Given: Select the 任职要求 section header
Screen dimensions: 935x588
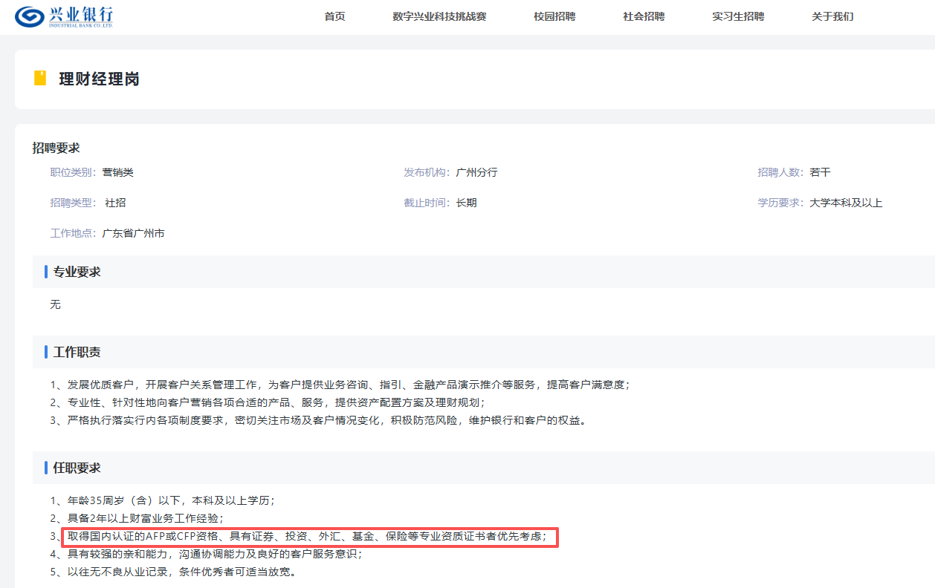Looking at the screenshot, I should (x=77, y=468).
